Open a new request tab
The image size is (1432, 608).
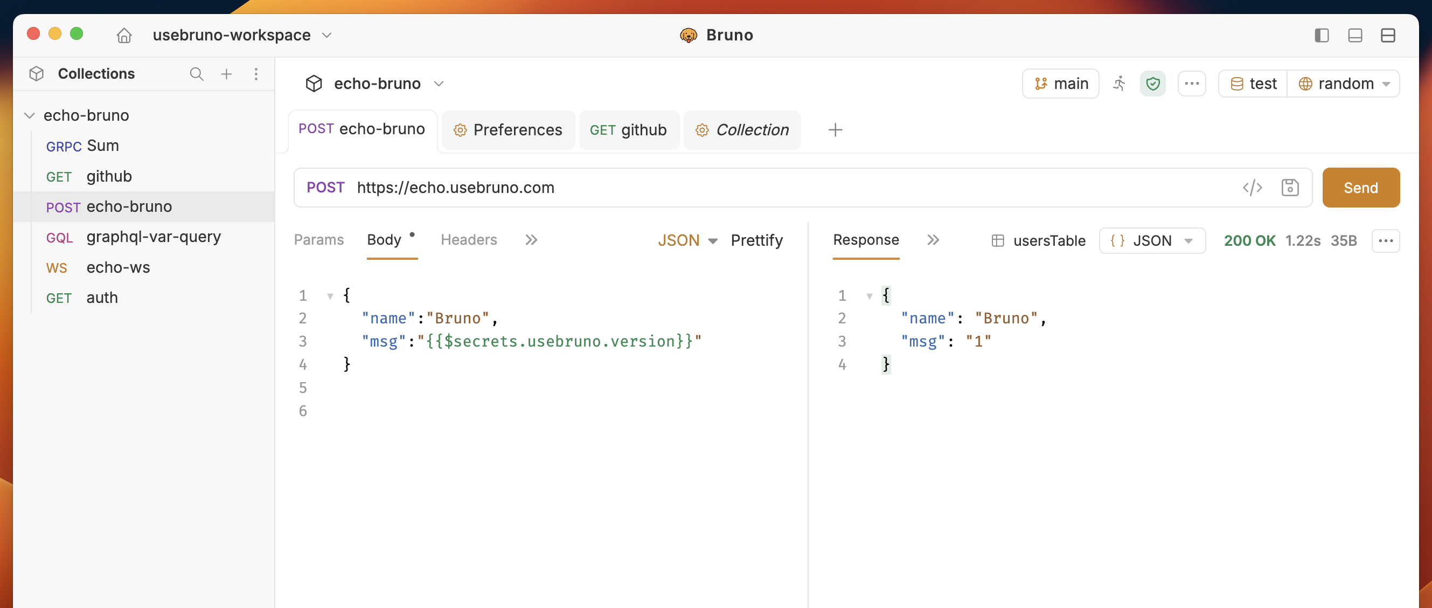pos(835,130)
